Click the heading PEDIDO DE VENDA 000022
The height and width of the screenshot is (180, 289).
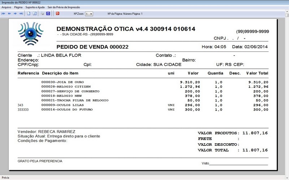click(92, 47)
